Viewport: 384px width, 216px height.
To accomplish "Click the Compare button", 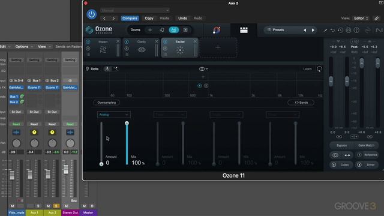I will click(x=130, y=19).
